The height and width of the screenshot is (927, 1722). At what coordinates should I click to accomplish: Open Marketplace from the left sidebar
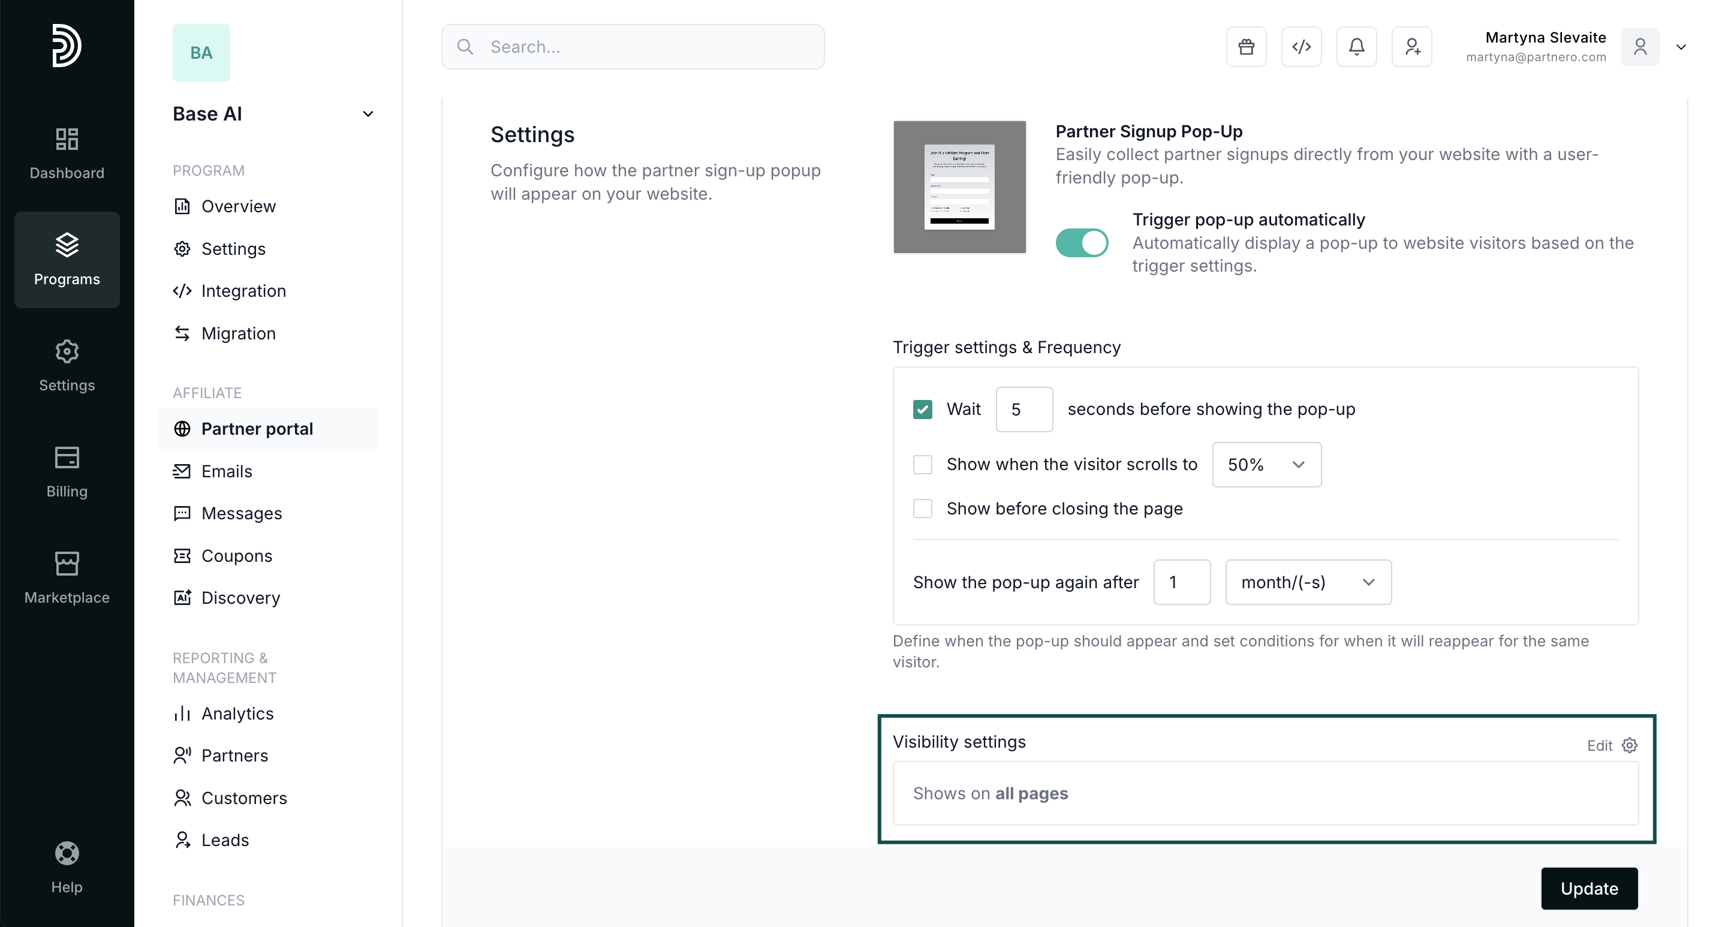pyautogui.click(x=67, y=578)
